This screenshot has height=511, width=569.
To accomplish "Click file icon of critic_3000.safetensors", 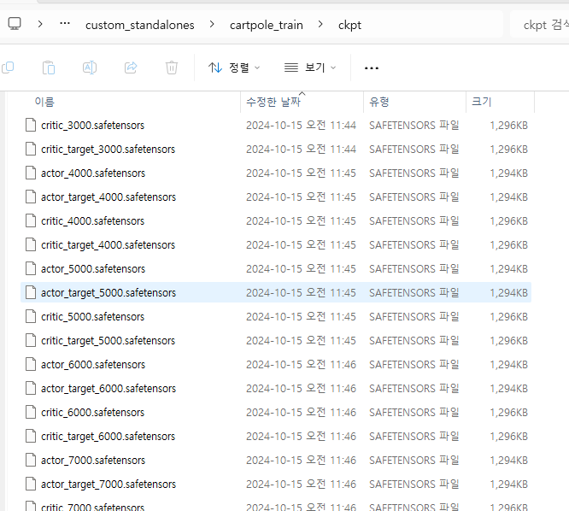I will (x=31, y=125).
